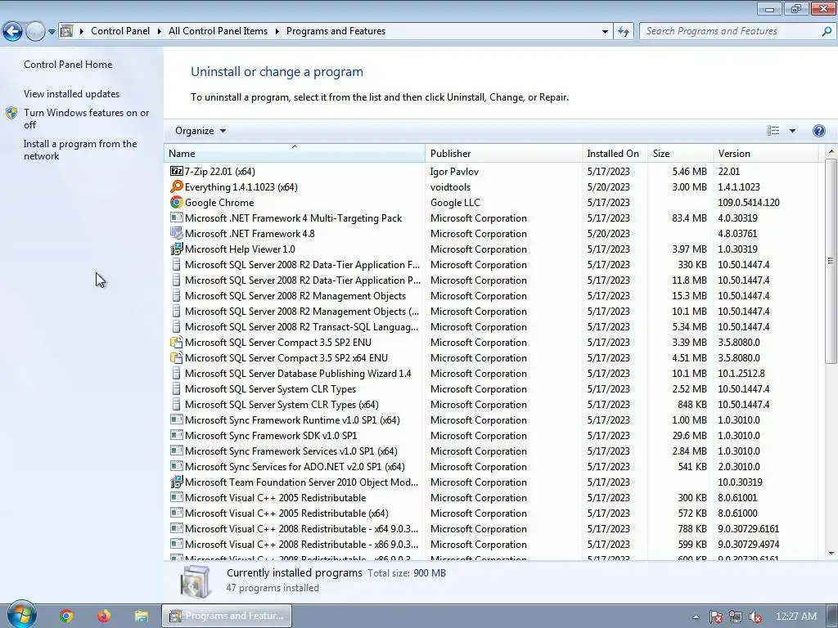Open Windows Explorer from the taskbar
The height and width of the screenshot is (628, 838).
[141, 616]
